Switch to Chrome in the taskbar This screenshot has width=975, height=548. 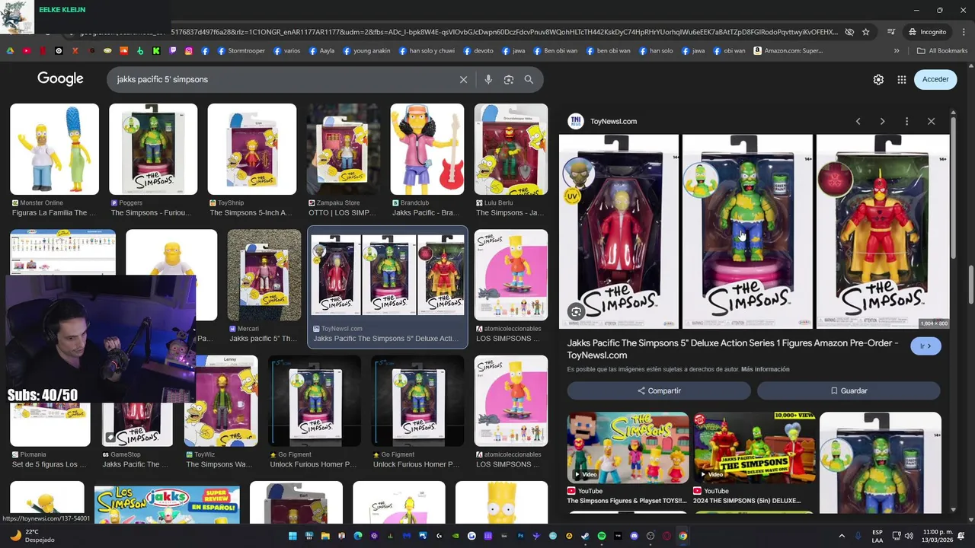point(683,536)
